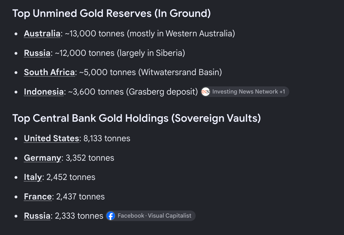Open the Investing News Network +1 source chip
This screenshot has width=344, height=235.
click(245, 92)
